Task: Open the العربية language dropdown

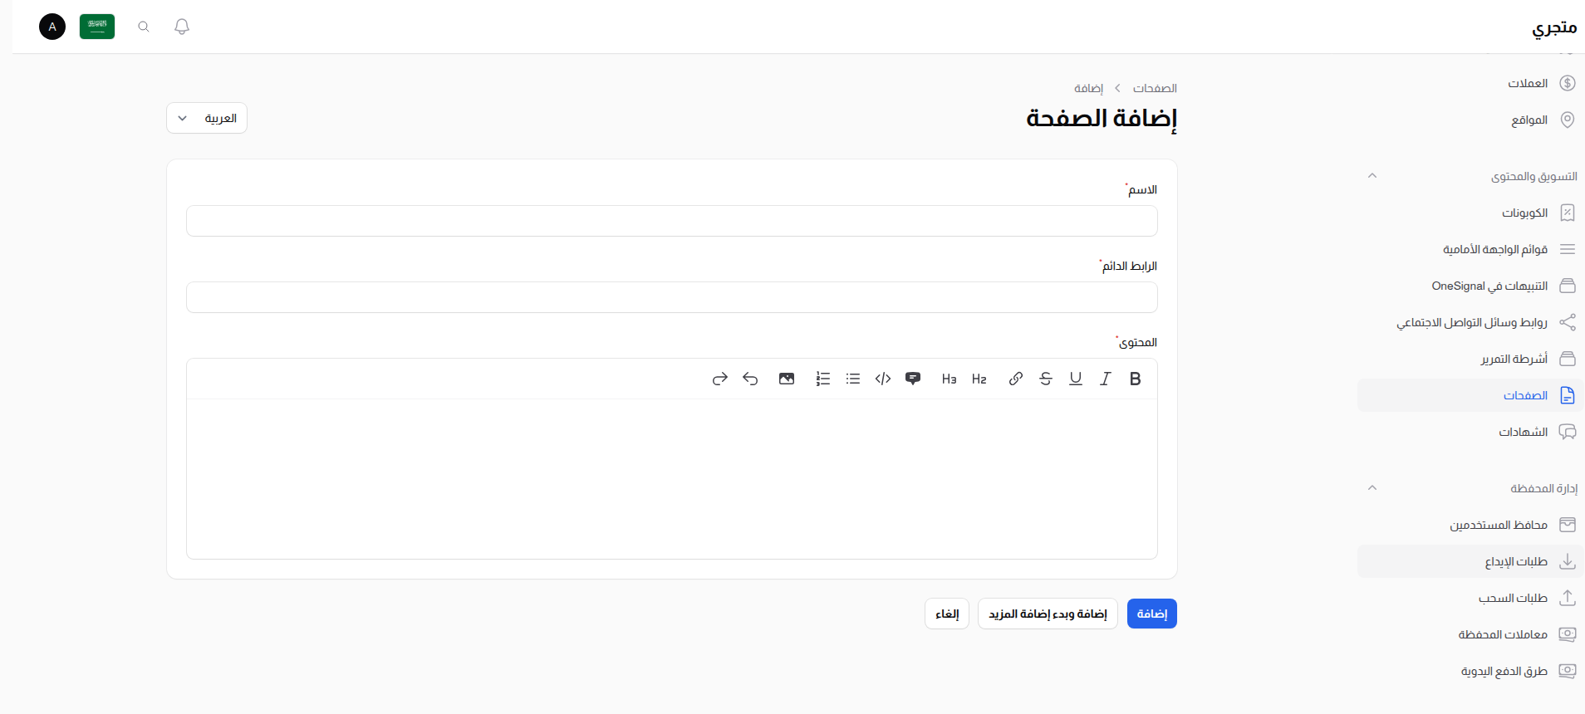Action: 207,118
